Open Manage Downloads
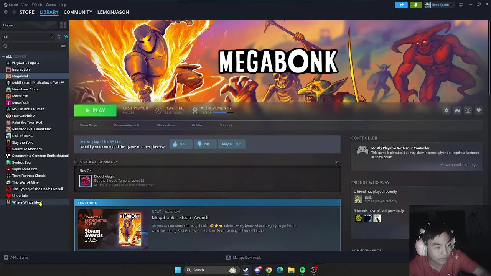The width and height of the screenshot is (491, 276). coord(244,258)
